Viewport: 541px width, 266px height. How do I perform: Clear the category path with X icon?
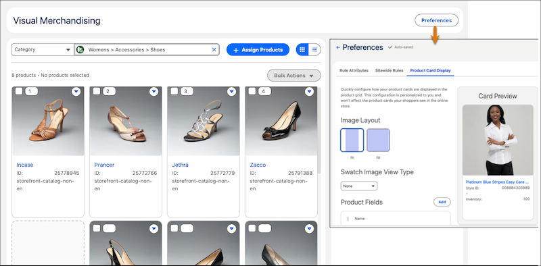click(214, 49)
